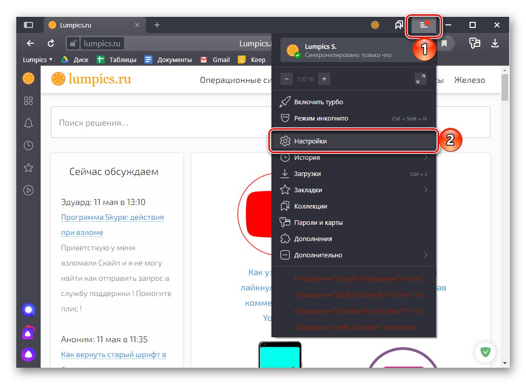Decrease zoom with the minus stepper
Viewport: 526px width, 384px height.
click(x=286, y=79)
